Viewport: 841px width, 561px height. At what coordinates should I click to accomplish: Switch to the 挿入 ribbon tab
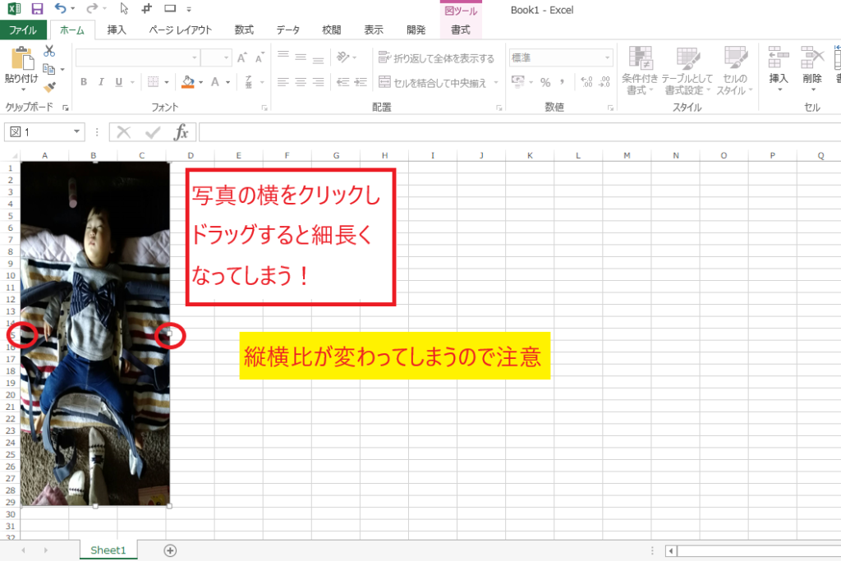(117, 30)
